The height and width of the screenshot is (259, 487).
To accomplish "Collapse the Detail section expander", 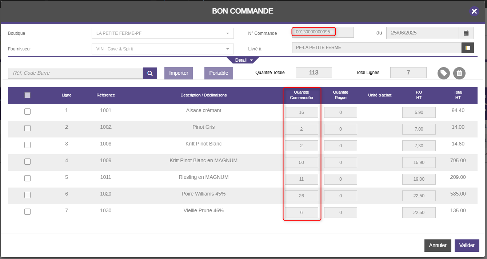I will tap(243, 60).
